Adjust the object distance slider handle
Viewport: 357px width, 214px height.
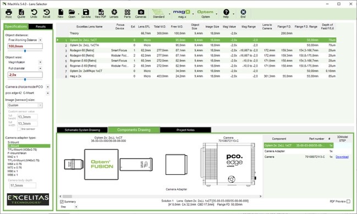coord(25,51)
